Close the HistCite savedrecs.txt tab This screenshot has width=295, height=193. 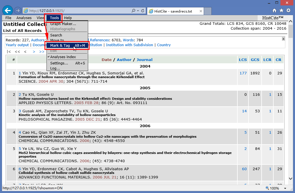[x=201, y=11]
